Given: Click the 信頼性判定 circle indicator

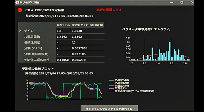Looking at the screenshot, I should coord(74,42).
